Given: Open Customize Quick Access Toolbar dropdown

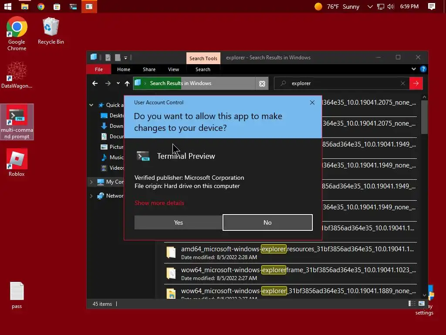Looking at the screenshot, I should click(125, 58).
